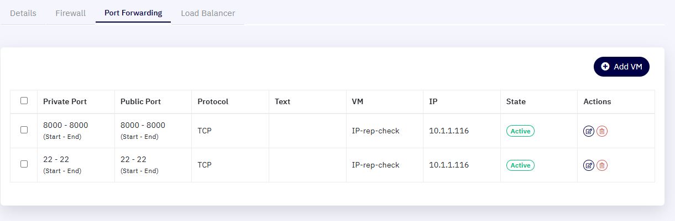
Task: Click the Protocol column header
Action: (x=213, y=101)
